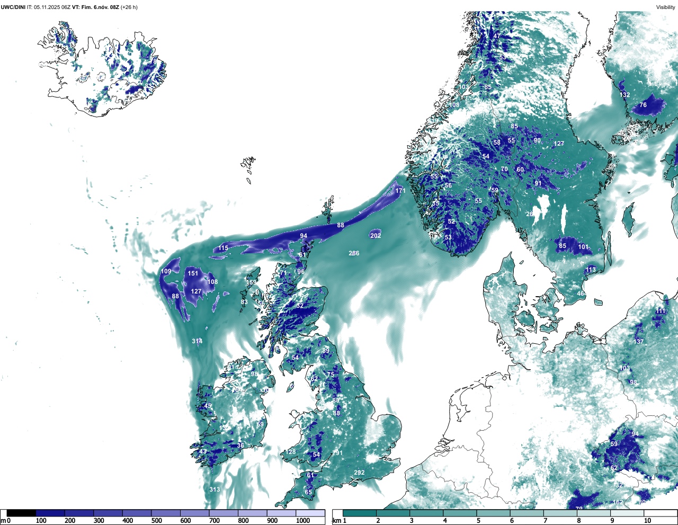Click the 151 value west of Scotland
This screenshot has height=525, width=678.
[193, 273]
